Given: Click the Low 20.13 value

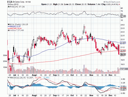Looking at the screenshot, I should pyautogui.click(x=69, y=4).
